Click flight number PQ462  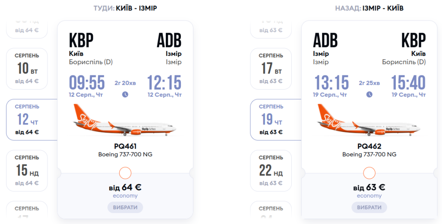click(x=369, y=146)
